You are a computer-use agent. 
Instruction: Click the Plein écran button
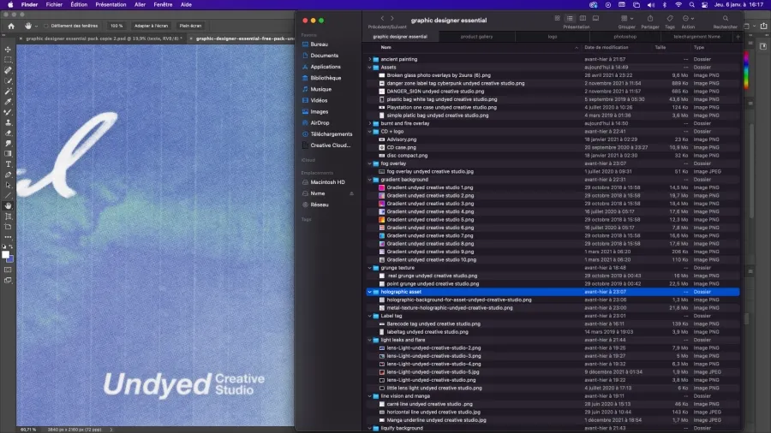(189, 26)
